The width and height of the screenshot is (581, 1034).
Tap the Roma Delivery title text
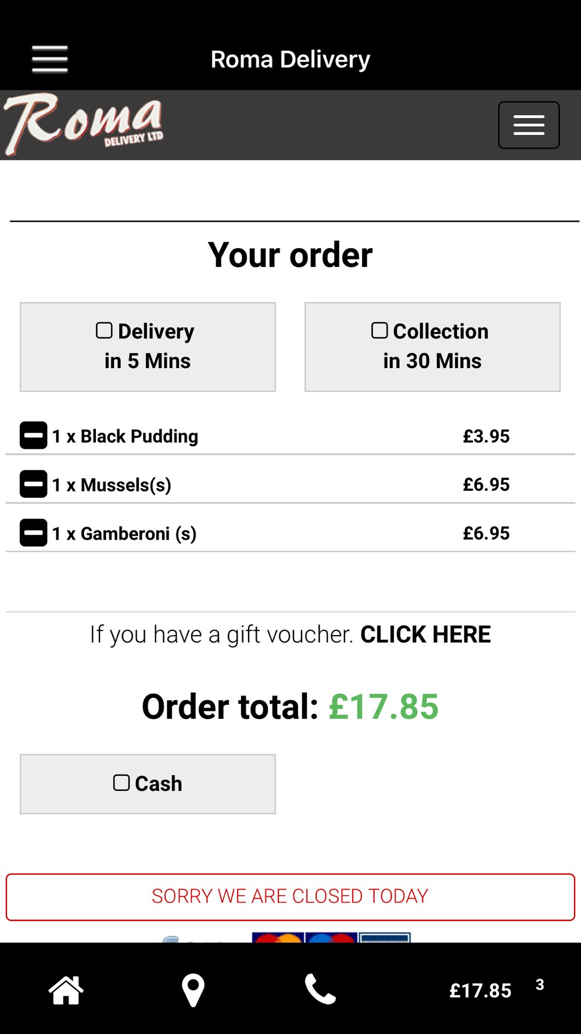point(290,59)
